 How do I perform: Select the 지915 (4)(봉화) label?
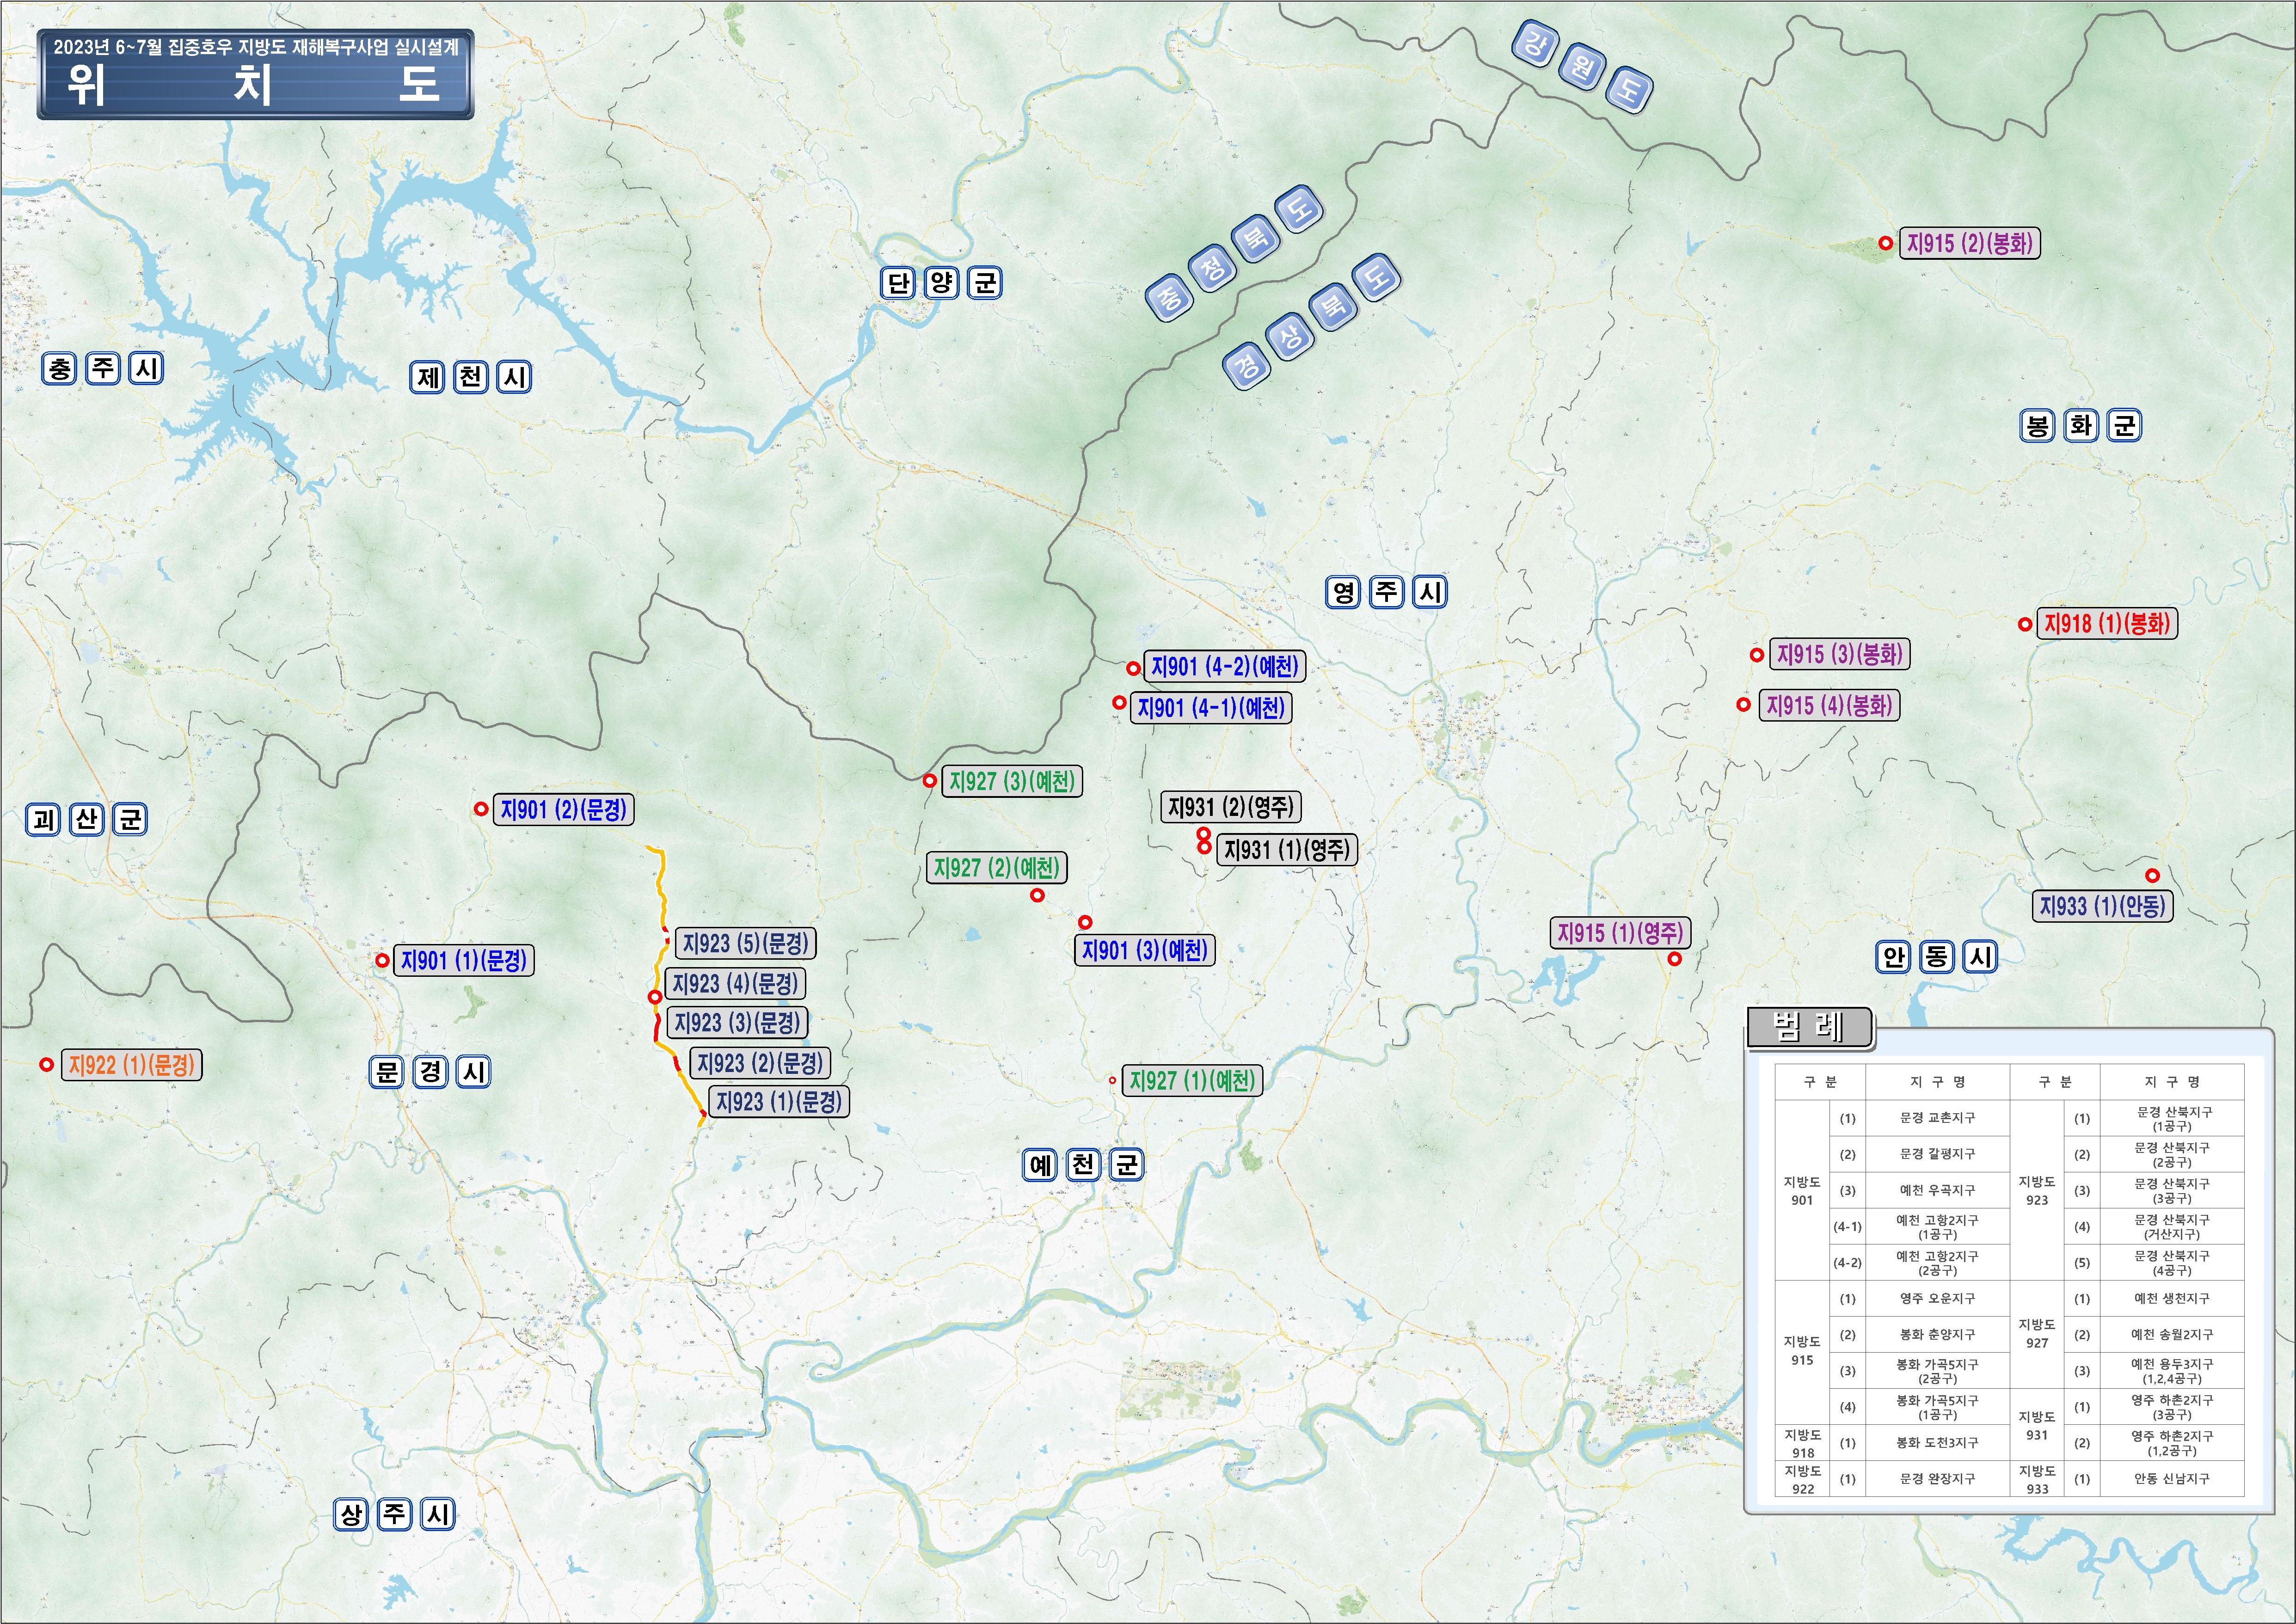(1829, 705)
